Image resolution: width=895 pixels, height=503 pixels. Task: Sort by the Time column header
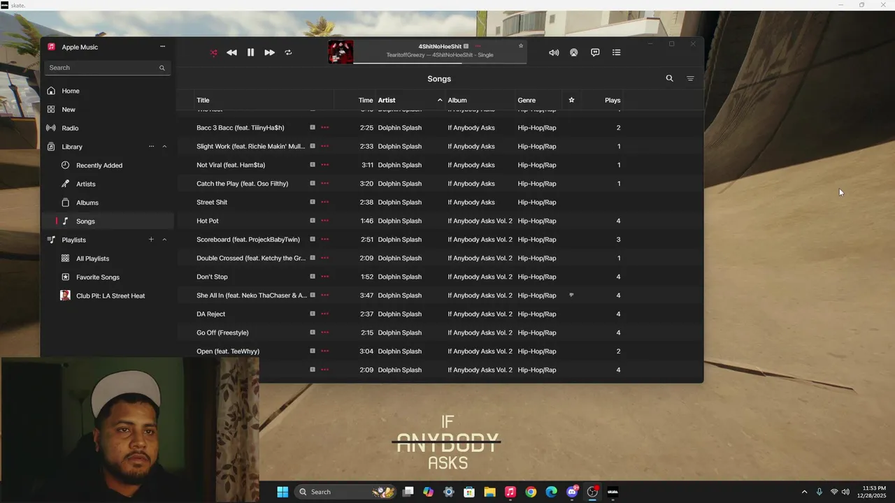point(366,100)
